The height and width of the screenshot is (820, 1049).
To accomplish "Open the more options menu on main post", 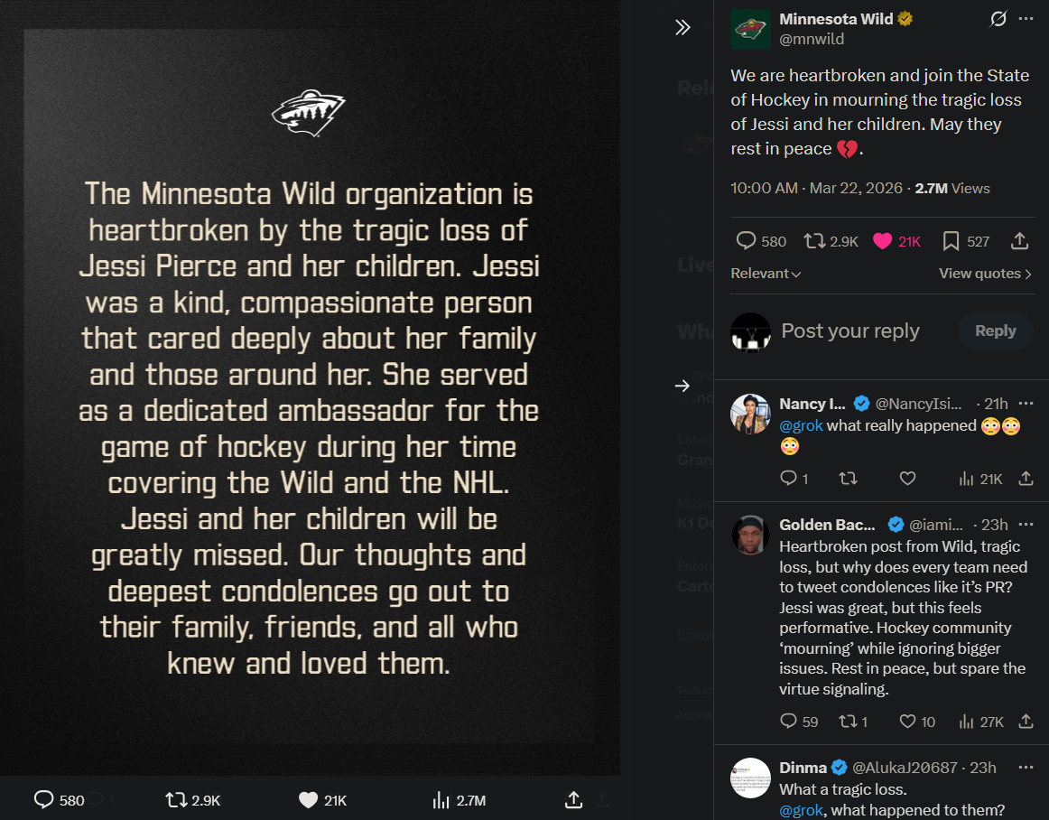I will [1026, 19].
